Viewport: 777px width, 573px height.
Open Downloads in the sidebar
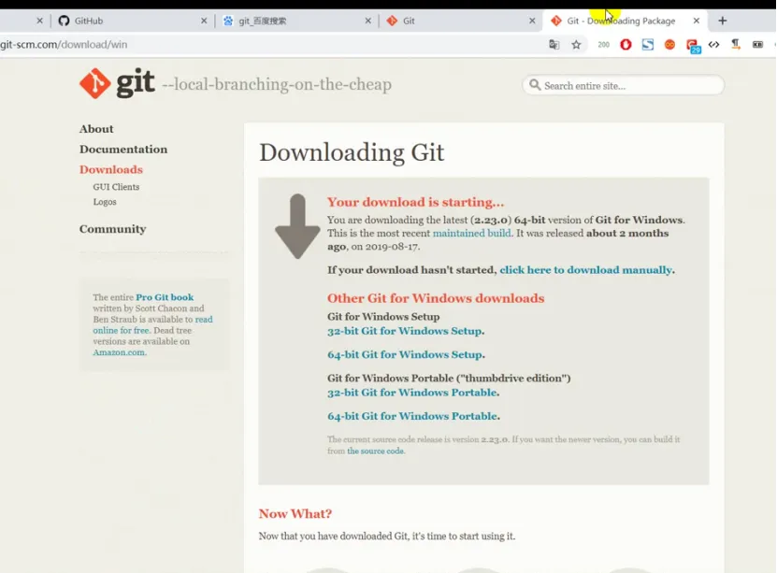pos(111,169)
